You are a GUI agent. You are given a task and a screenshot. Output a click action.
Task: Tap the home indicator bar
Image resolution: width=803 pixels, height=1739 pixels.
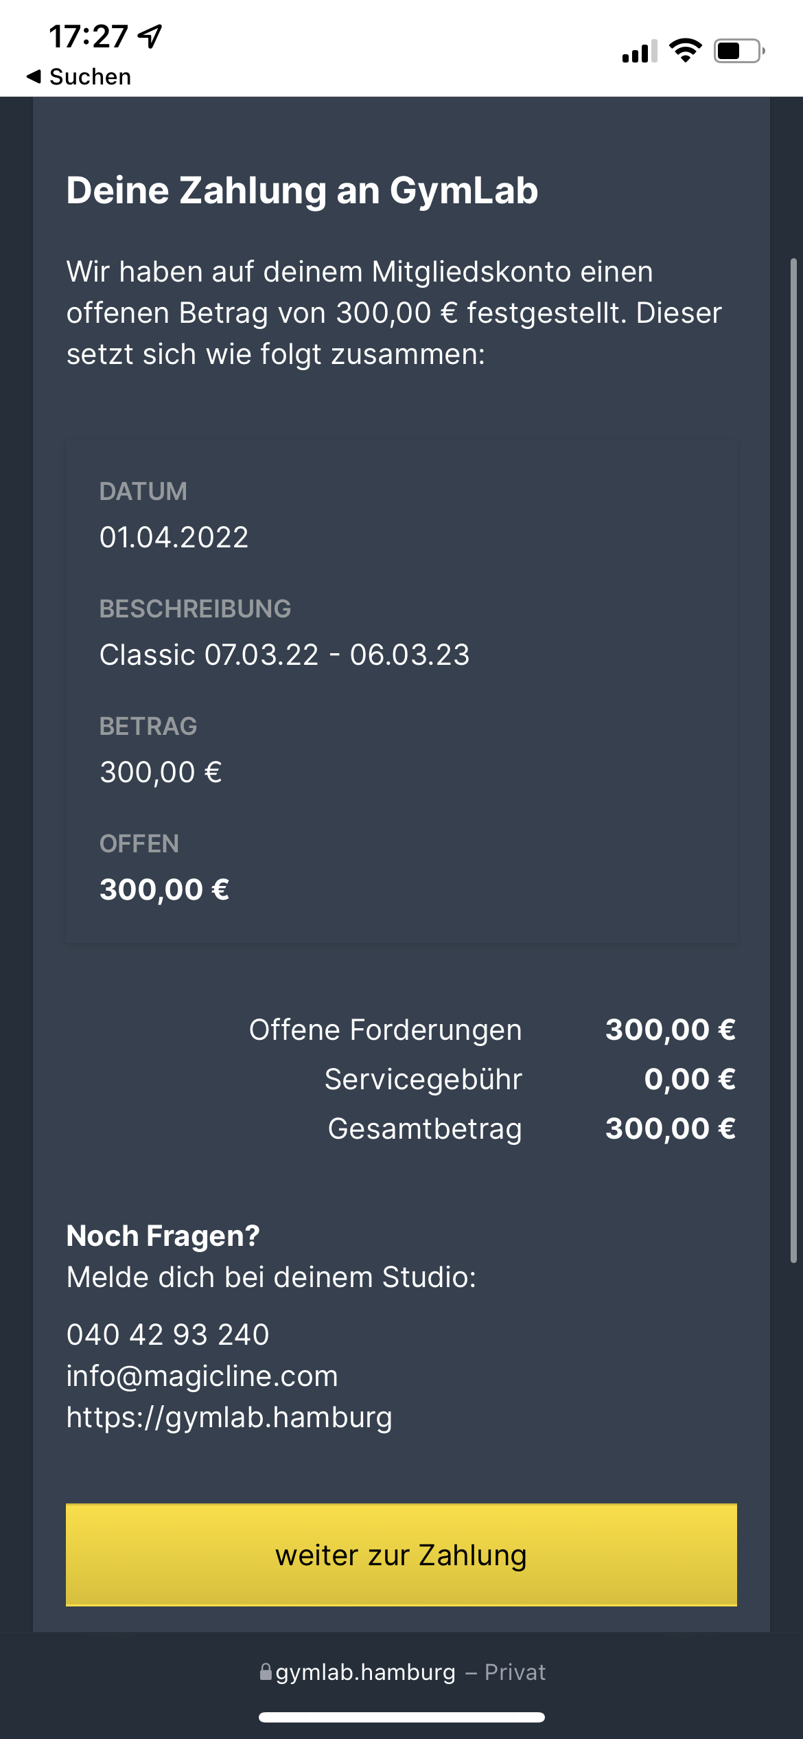click(401, 1717)
